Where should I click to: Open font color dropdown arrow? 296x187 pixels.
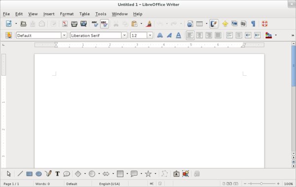[x=276, y=35]
